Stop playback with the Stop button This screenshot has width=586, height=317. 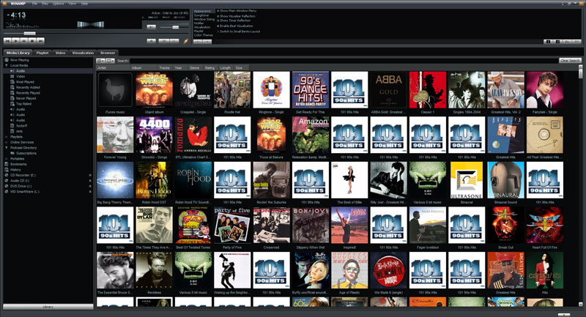point(32,41)
